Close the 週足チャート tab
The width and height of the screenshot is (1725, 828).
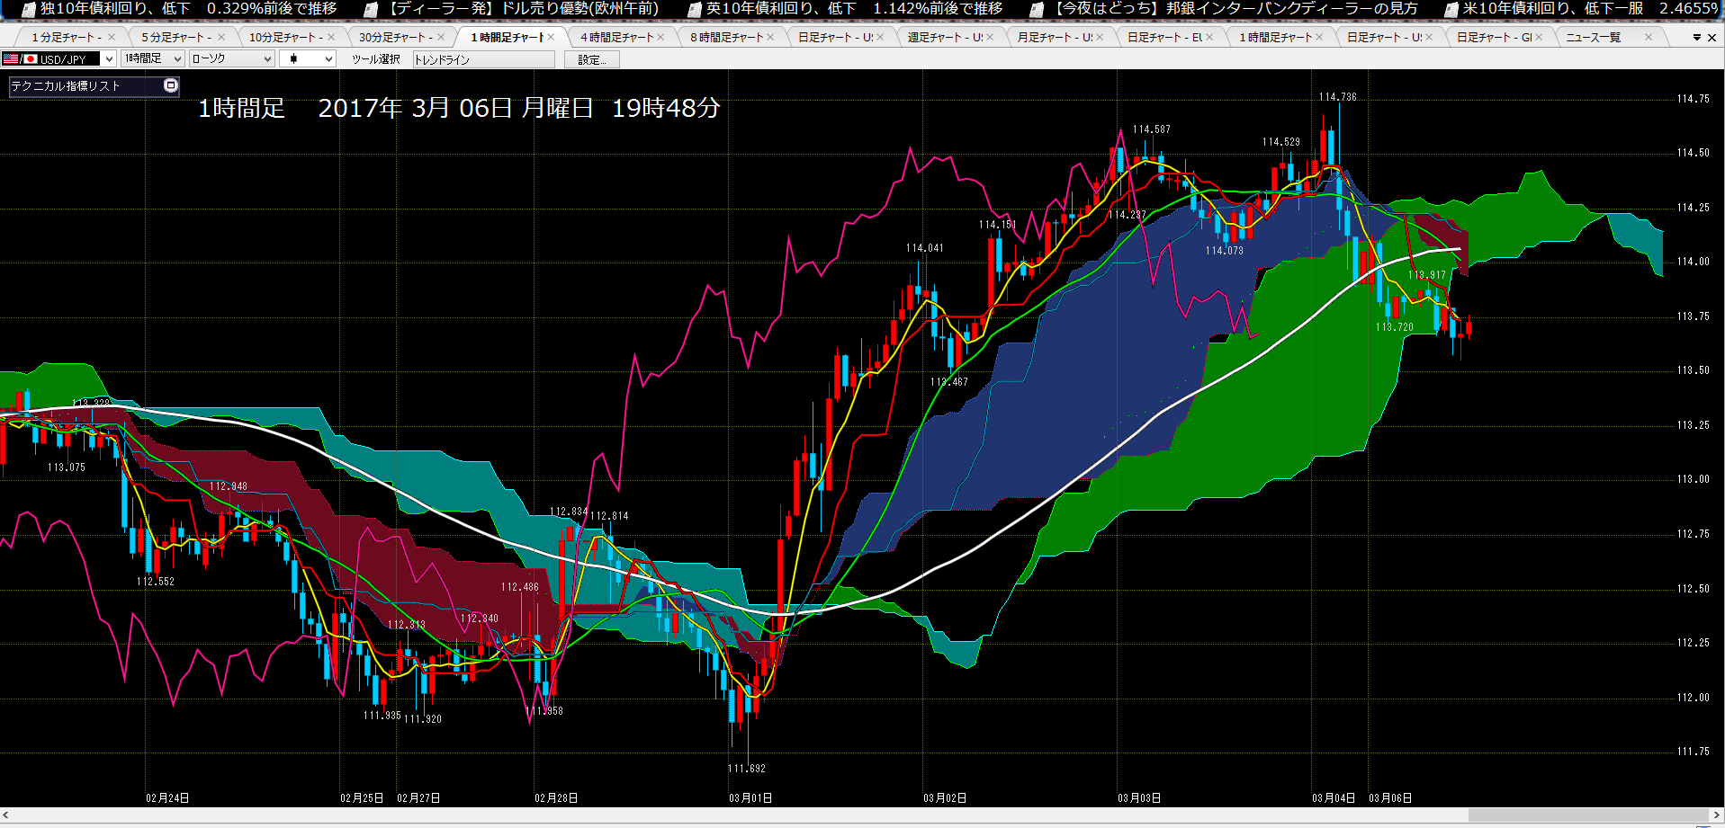[x=990, y=38]
